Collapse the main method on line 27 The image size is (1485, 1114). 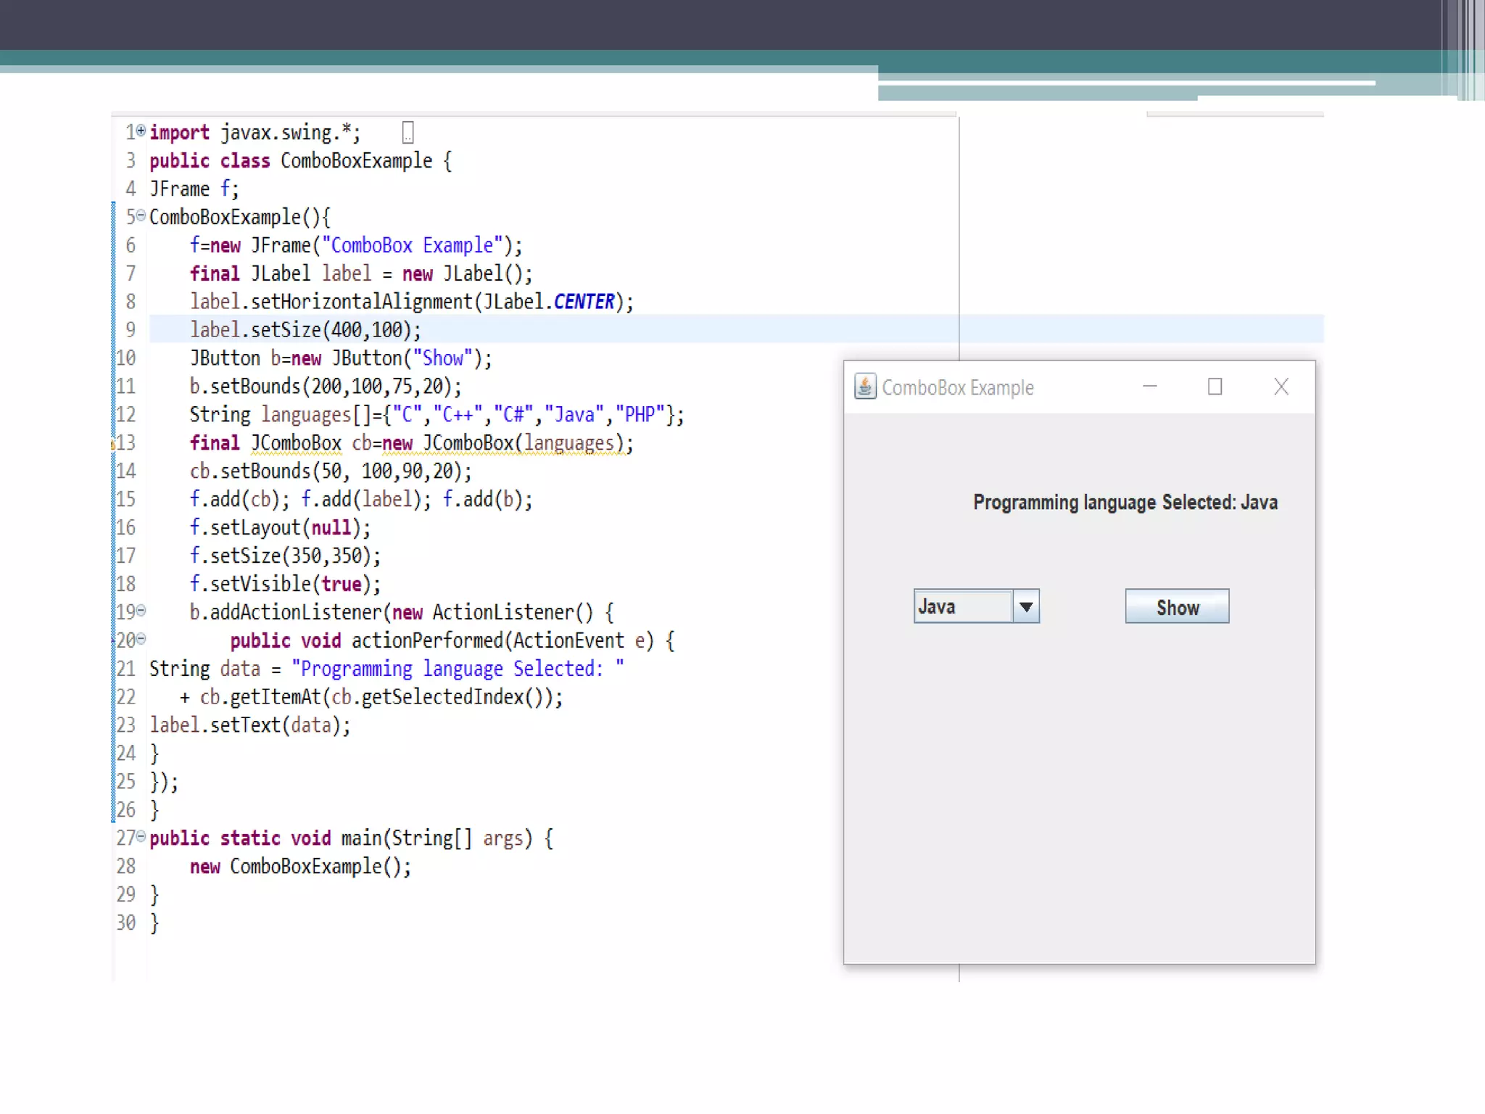coord(141,836)
